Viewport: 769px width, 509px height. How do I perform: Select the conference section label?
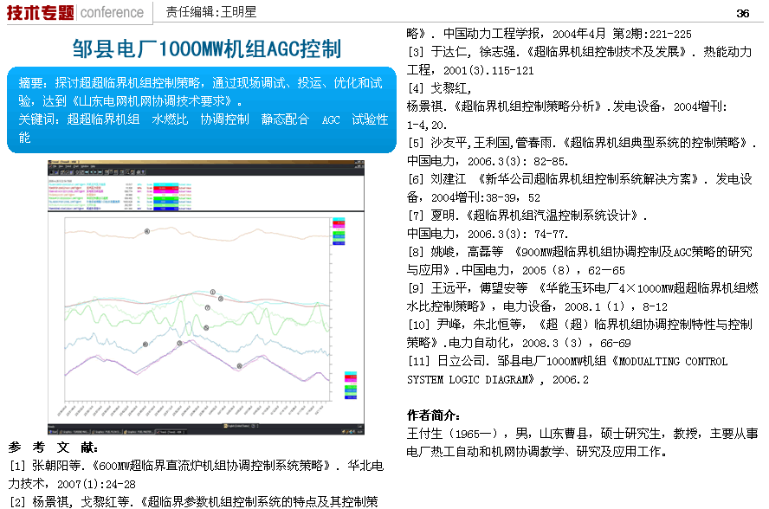click(112, 12)
